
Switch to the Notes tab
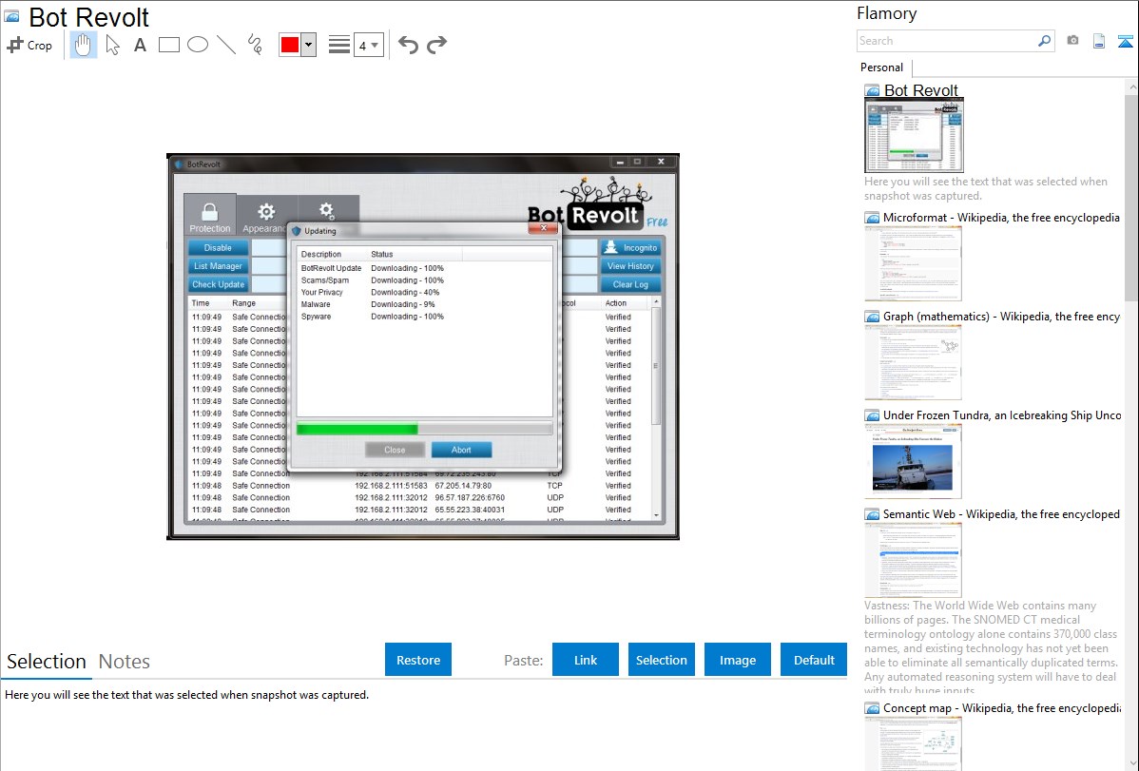coord(125,662)
